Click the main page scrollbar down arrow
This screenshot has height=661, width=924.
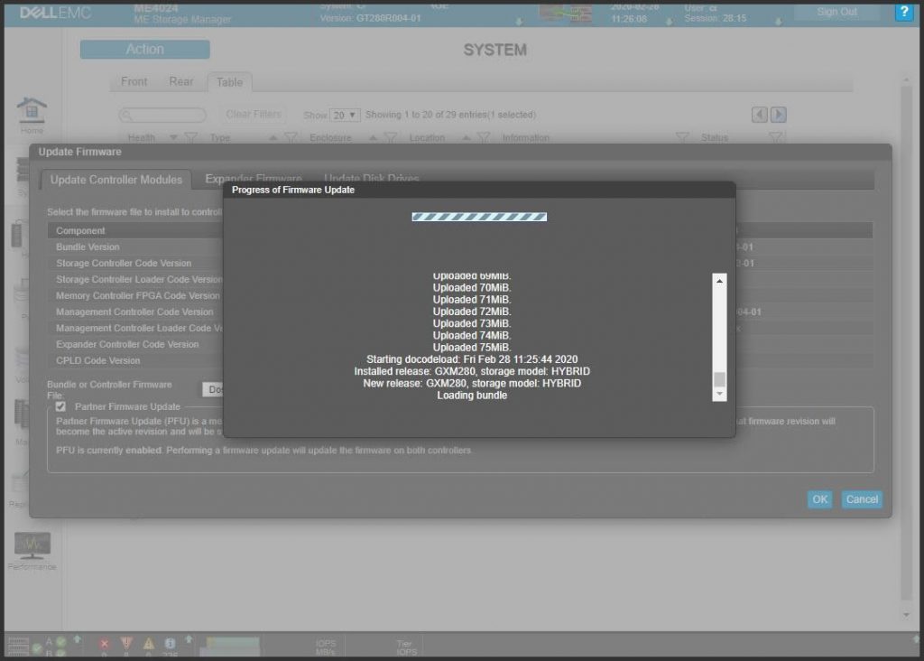[906, 616]
